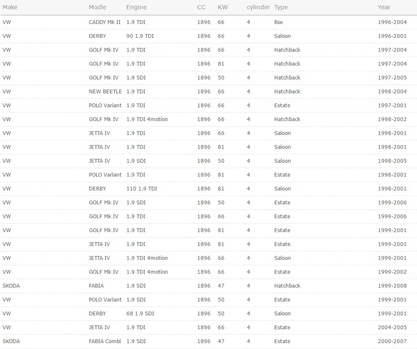
Task: Click GOLF Mk IV in the 1997-2005 row
Action: (x=104, y=78)
